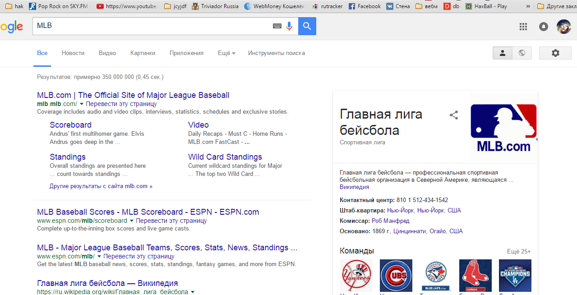Open the Google apps grid
This screenshot has width=577, height=295.
pyautogui.click(x=523, y=27)
